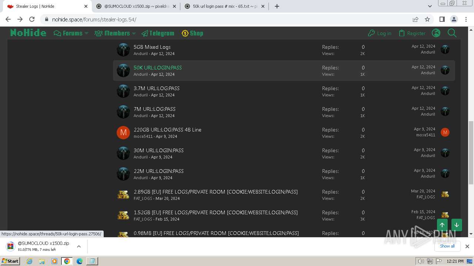Click the scroll-down green arrow button
Screen dimensions: 474x266
(457, 225)
